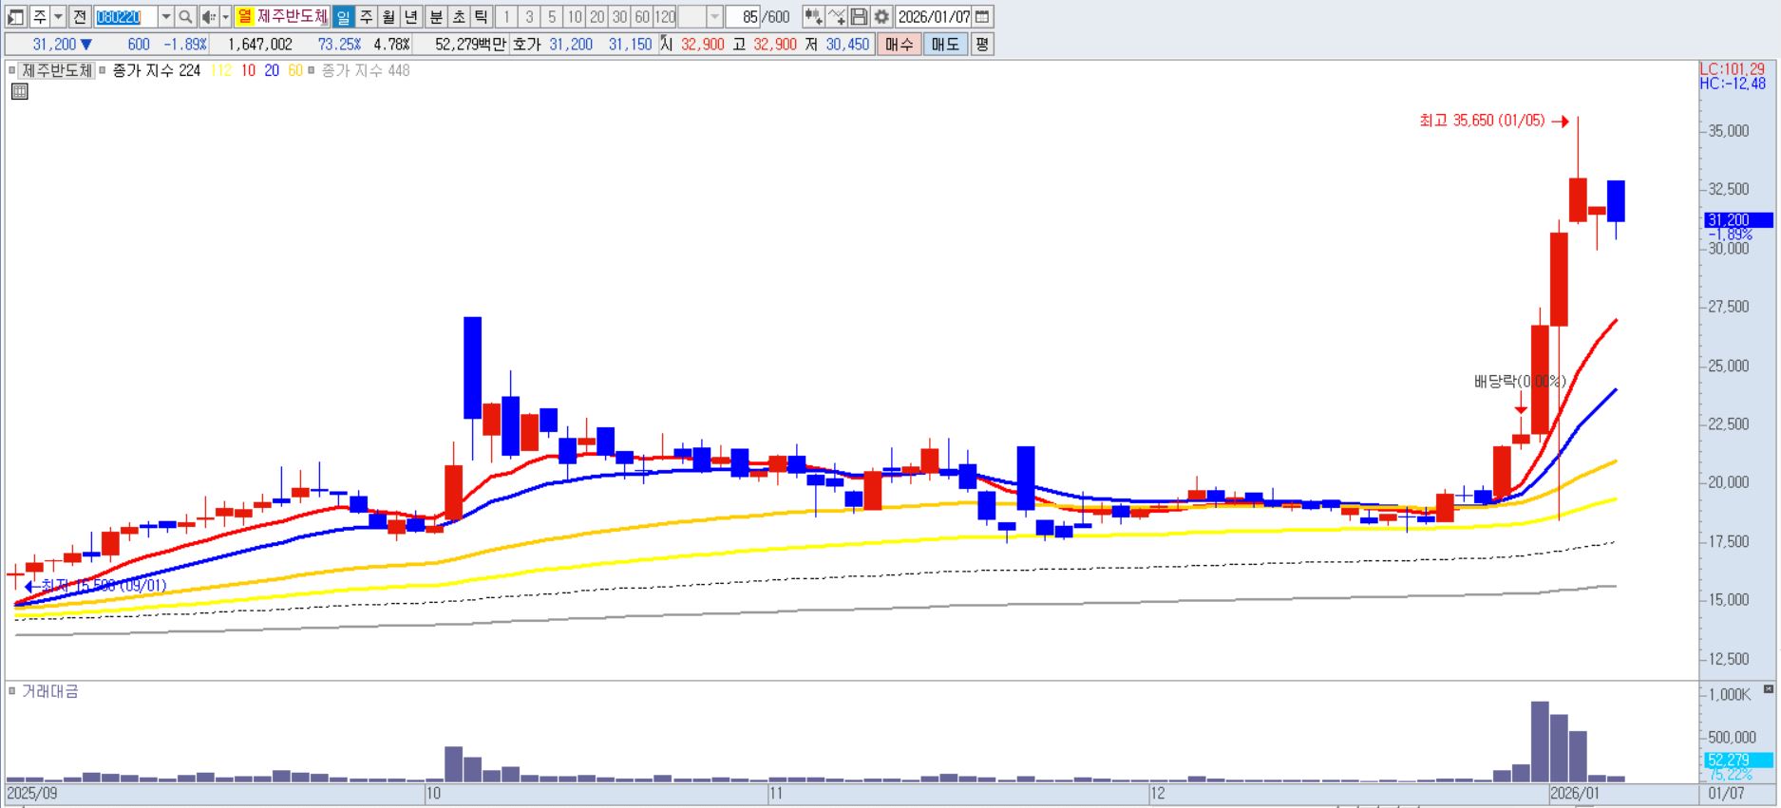The height and width of the screenshot is (808, 1781).
Task: Expand the stock code history dropdown
Action: pos(165,17)
